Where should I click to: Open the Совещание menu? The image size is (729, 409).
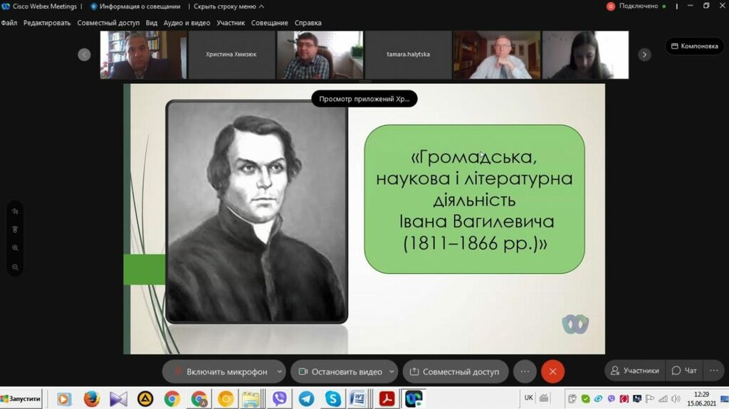270,23
